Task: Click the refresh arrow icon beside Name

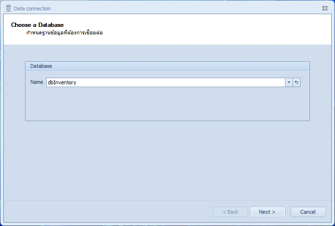Action: [x=296, y=82]
